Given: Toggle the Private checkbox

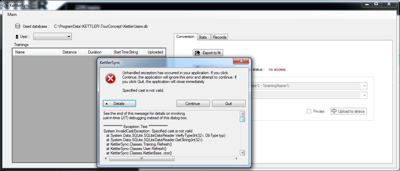Looking at the screenshot, I should (x=309, y=111).
